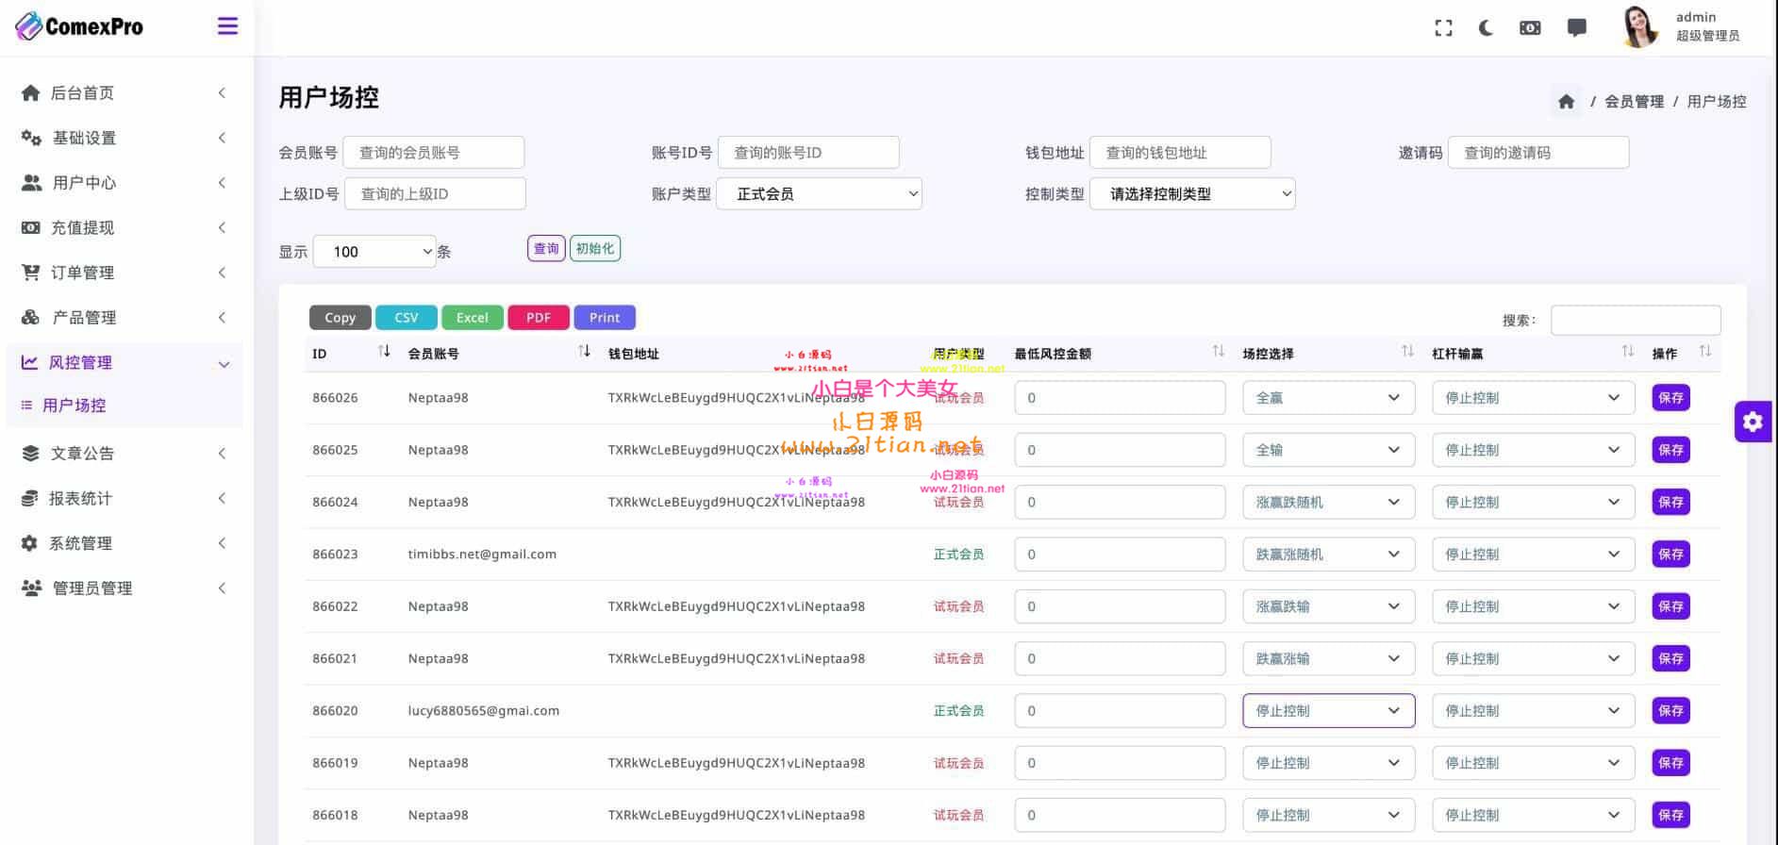Viewport: 1778px width, 845px height.
Task: Click the 报表统计 coins icon in the sidebar
Action: (x=30, y=498)
